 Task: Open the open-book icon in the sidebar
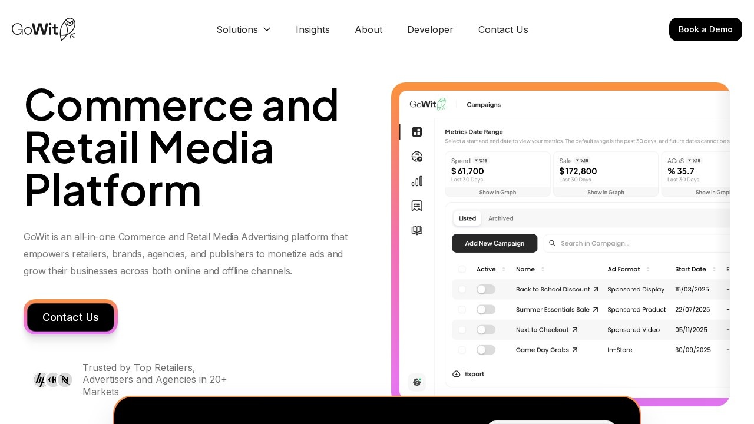tap(417, 230)
